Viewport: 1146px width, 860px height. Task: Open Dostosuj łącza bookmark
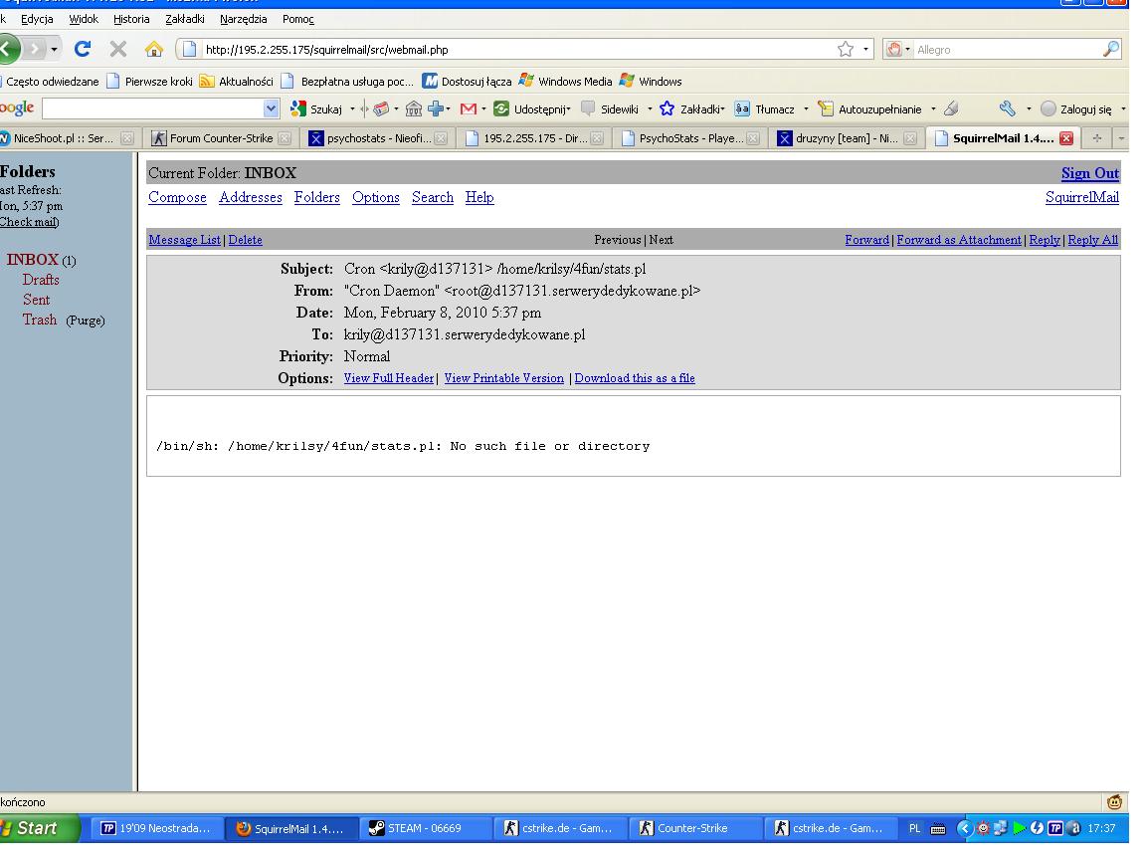[467, 82]
